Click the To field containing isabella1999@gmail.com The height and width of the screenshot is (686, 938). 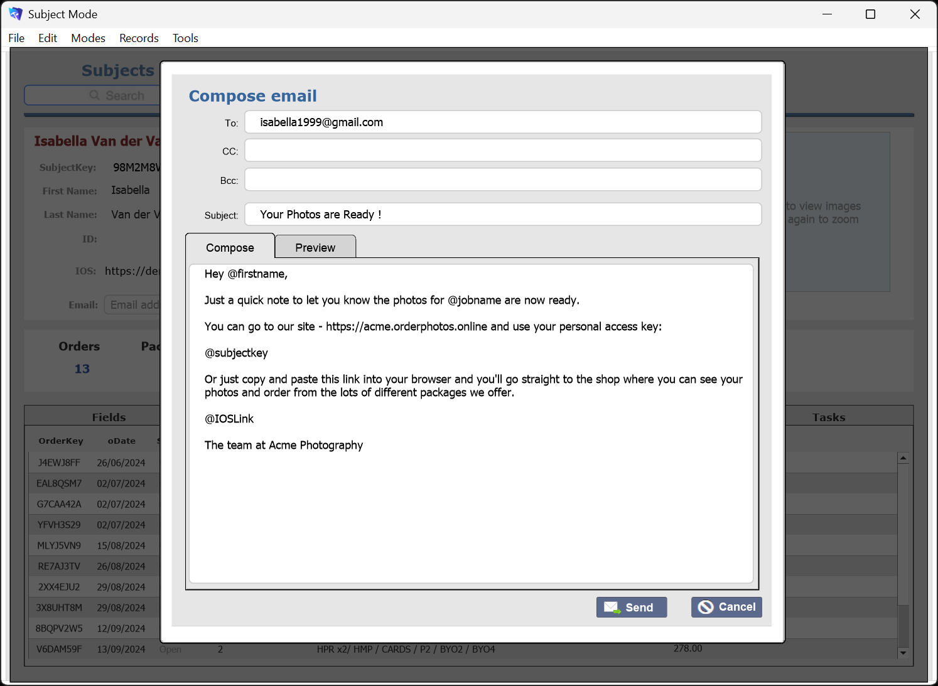tap(502, 122)
